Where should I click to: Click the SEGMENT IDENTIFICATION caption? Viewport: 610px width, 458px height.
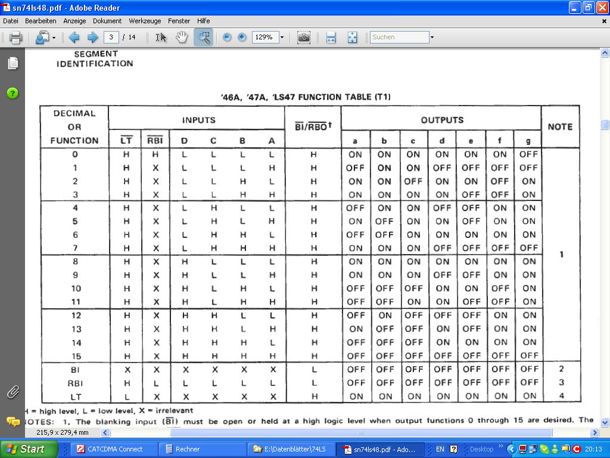pyautogui.click(x=95, y=59)
